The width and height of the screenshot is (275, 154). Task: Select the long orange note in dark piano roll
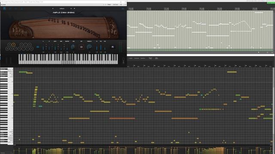[122, 118]
